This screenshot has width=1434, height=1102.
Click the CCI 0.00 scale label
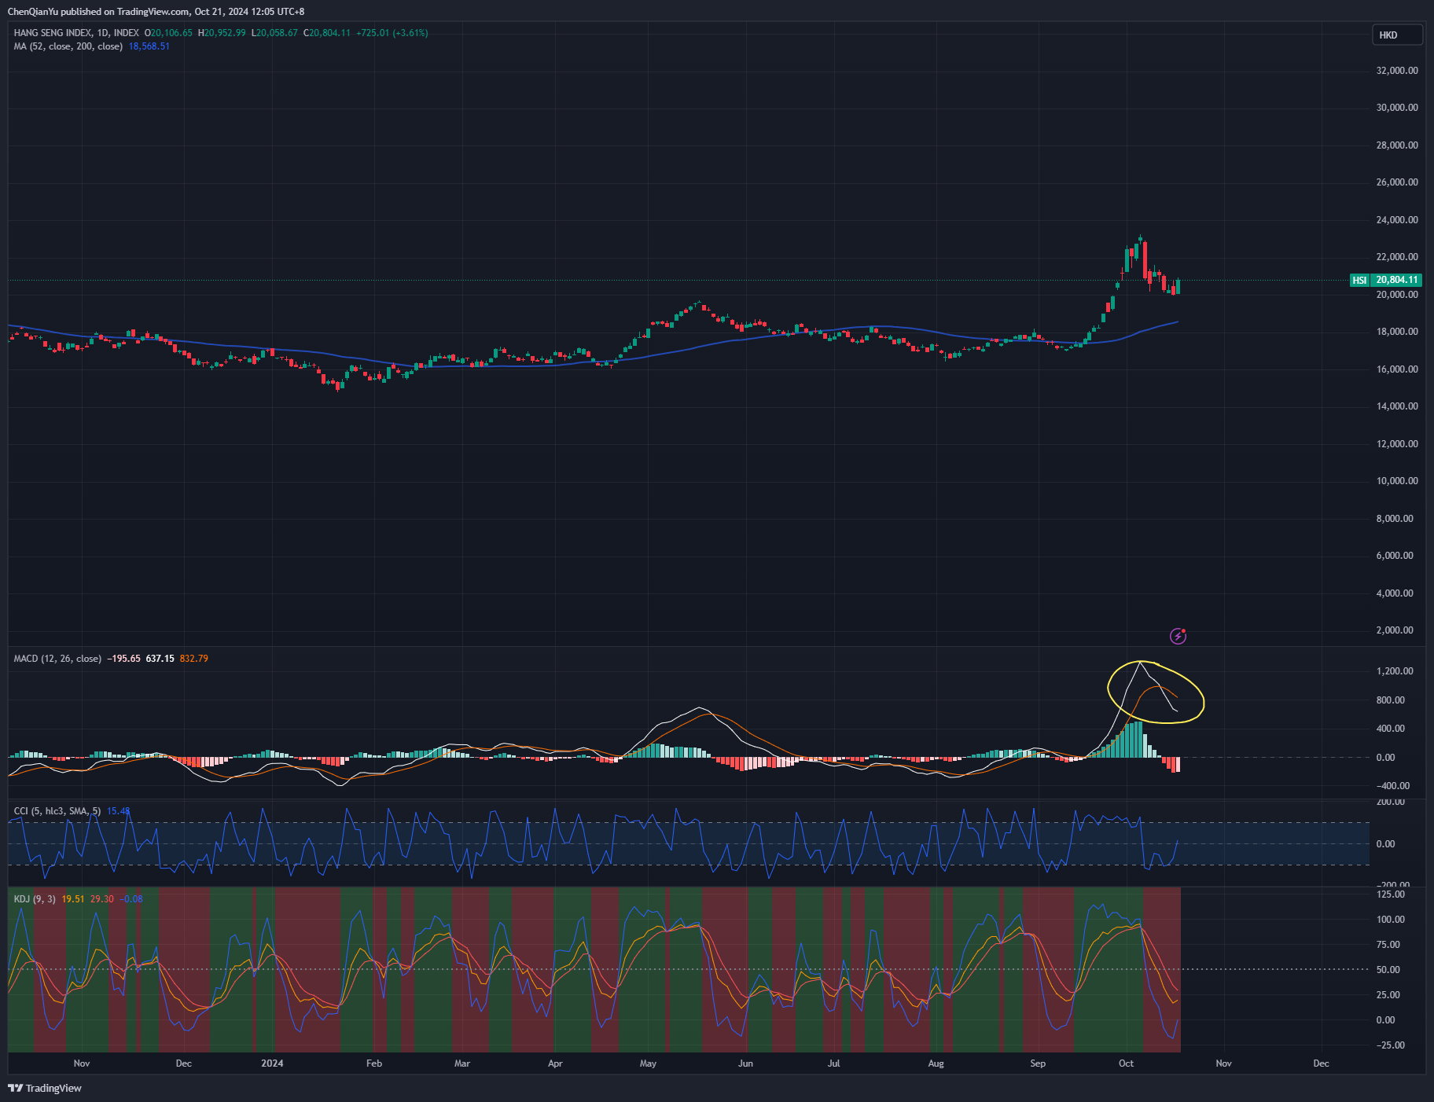pos(1385,844)
